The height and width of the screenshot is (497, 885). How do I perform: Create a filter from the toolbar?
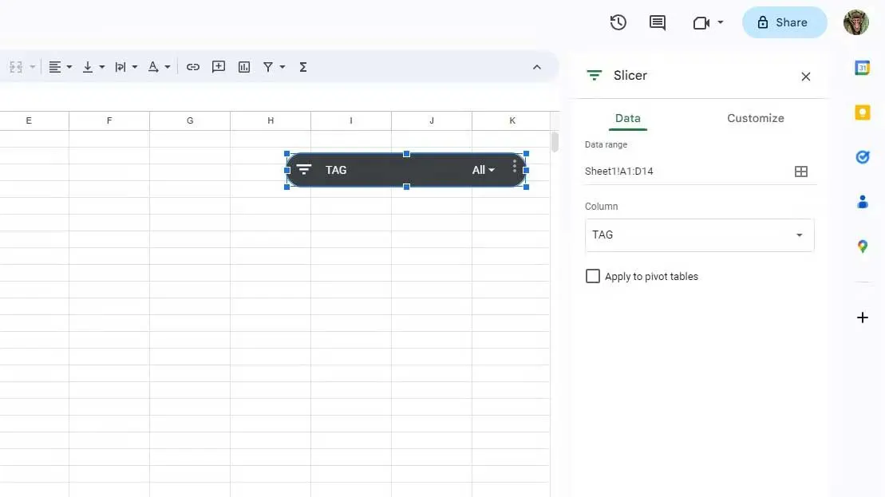(269, 67)
